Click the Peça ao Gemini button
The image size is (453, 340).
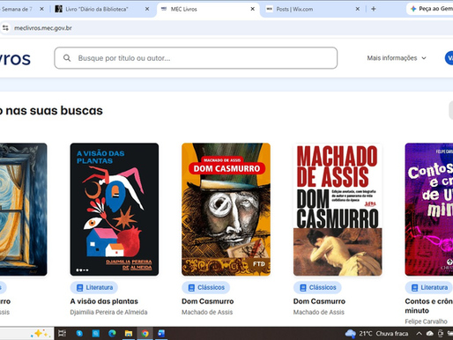click(431, 9)
